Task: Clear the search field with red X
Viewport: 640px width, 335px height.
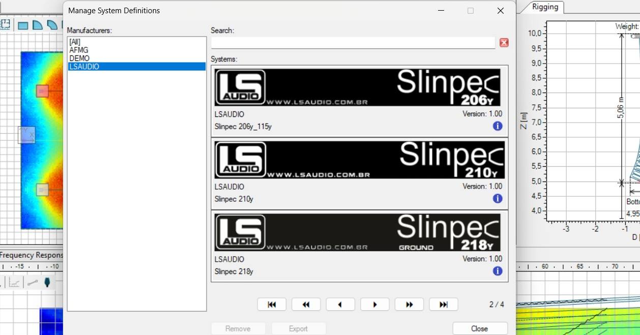Action: coord(504,43)
